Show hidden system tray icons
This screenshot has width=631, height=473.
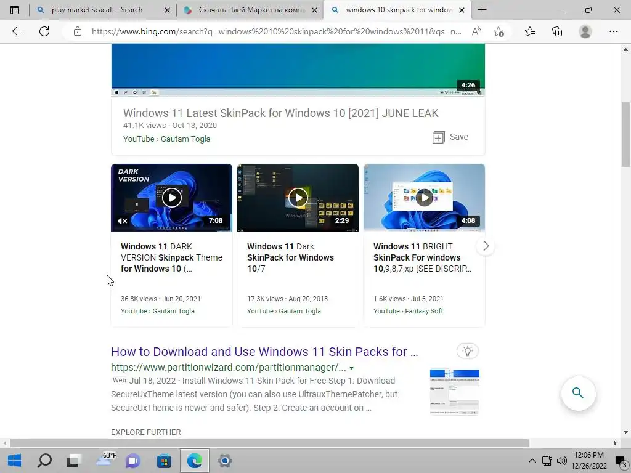point(532,461)
